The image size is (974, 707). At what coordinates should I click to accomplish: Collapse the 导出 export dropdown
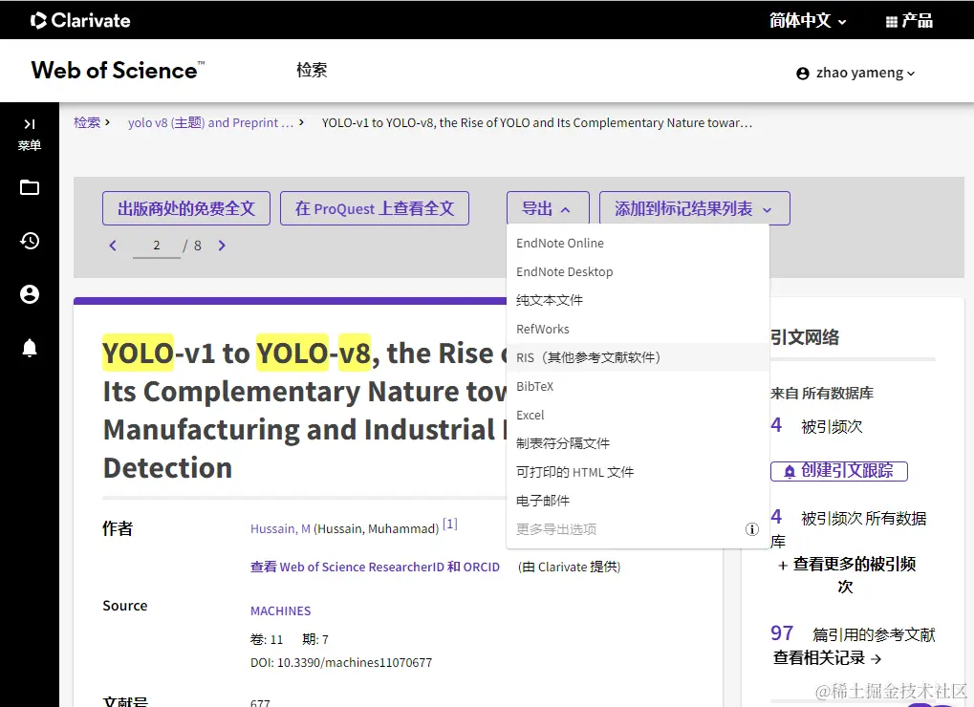[x=548, y=208]
